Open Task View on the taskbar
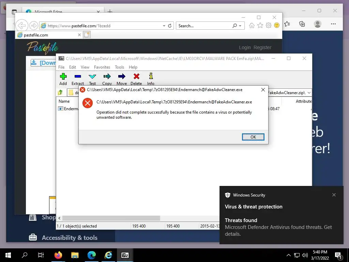 [x=41, y=255]
